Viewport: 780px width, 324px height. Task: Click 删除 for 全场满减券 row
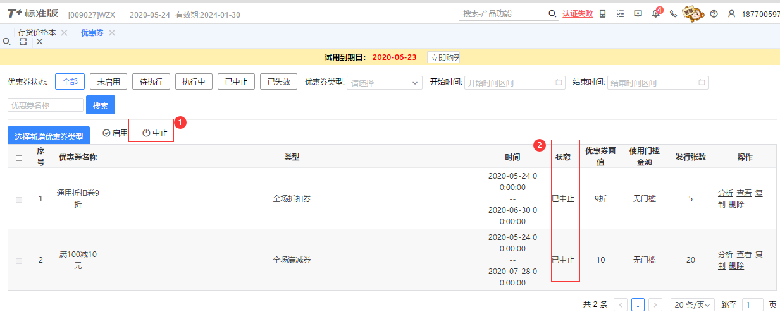coord(736,266)
